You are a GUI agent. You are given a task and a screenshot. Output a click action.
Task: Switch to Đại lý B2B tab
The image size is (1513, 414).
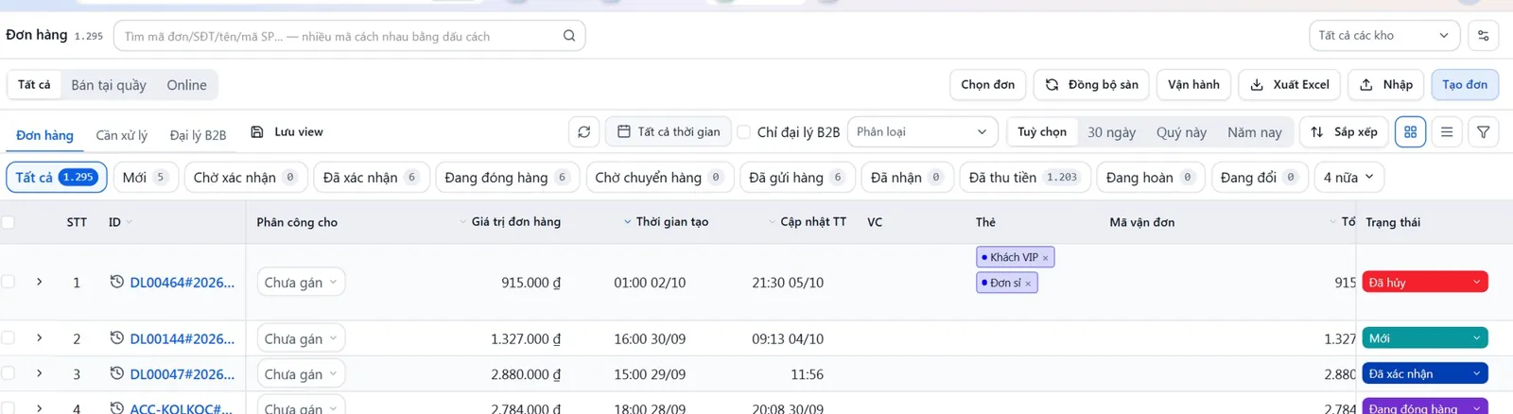coord(198,135)
